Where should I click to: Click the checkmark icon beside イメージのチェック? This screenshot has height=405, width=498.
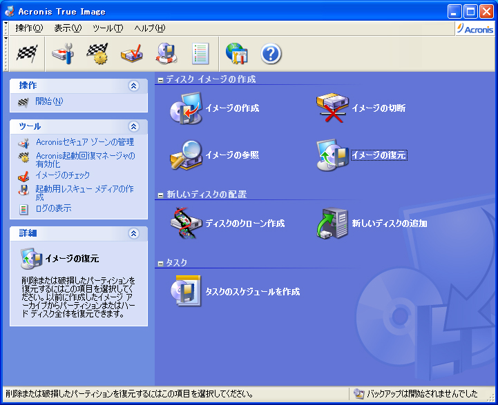coord(23,177)
